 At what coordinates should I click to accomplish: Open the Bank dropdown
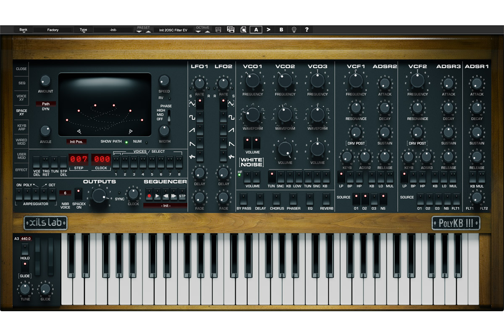23,30
